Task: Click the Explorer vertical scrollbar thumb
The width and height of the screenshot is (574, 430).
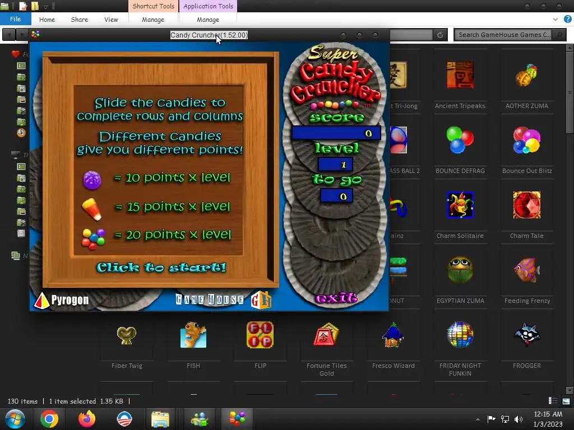Action: tap(570, 94)
